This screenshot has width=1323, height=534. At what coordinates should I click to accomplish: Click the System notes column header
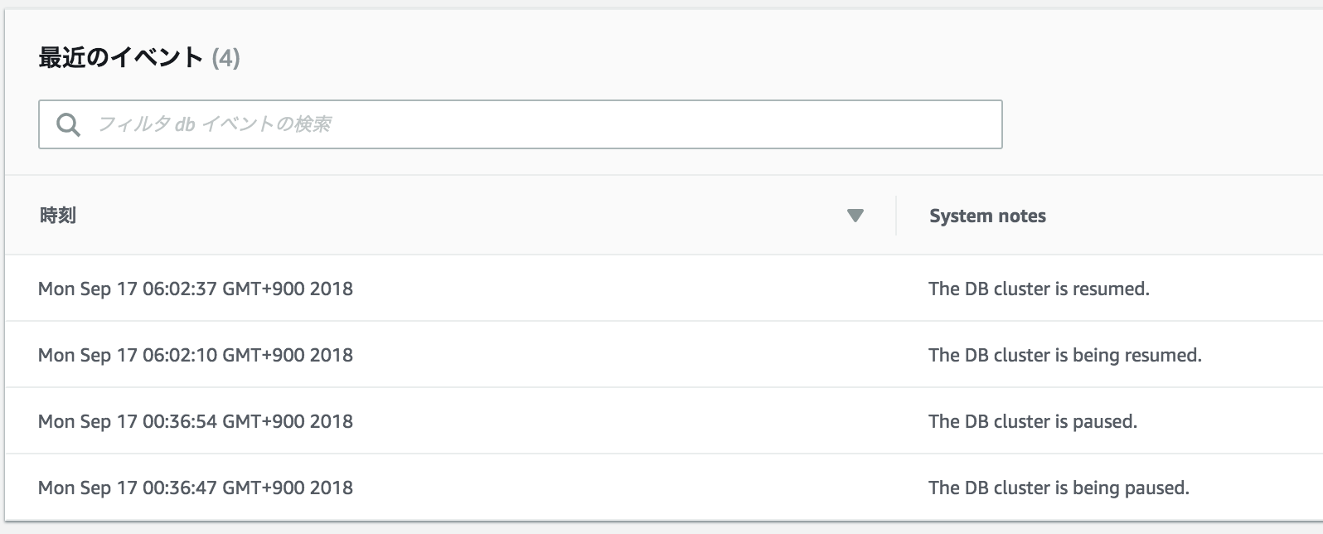(987, 216)
